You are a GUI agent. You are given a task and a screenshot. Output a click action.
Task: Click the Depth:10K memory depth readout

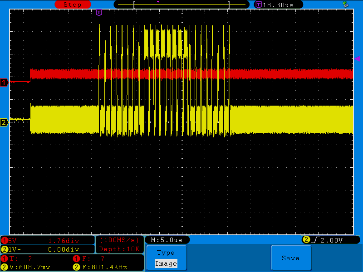(119, 249)
